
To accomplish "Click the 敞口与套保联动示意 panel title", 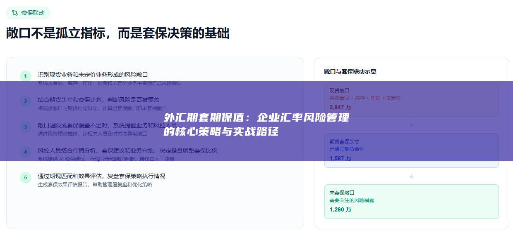I will 350,71.
